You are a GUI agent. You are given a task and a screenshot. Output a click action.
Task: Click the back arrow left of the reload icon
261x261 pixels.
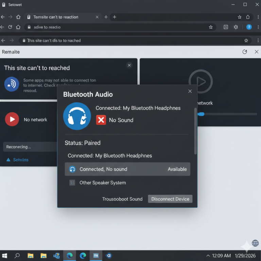point(2,27)
